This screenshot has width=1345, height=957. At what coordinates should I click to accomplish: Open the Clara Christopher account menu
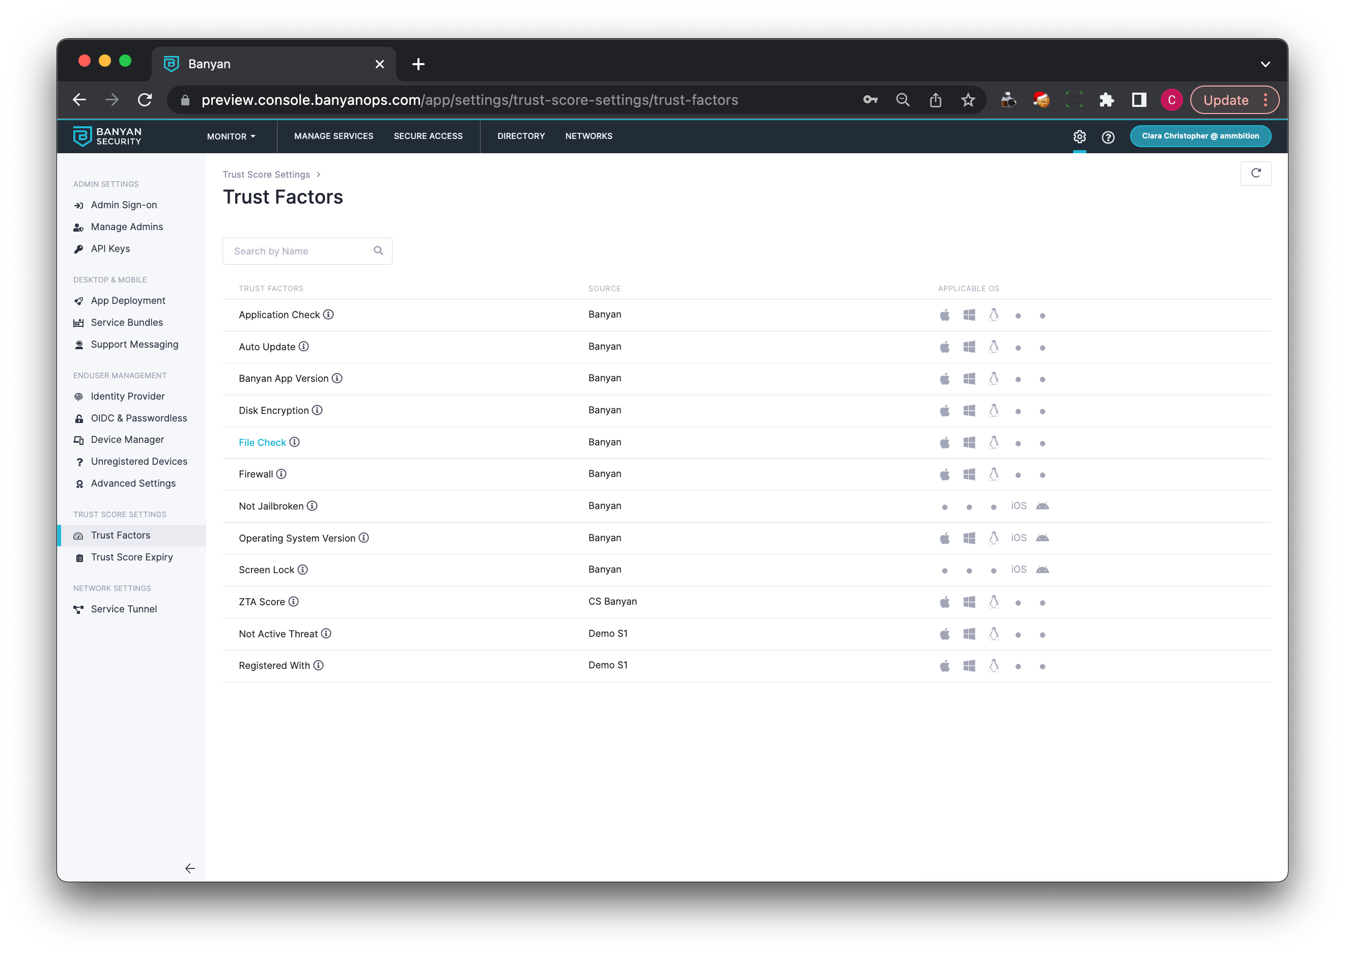click(1200, 136)
